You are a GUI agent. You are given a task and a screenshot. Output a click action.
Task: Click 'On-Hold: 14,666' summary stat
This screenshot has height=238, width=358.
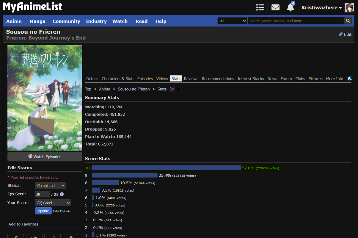(x=101, y=122)
